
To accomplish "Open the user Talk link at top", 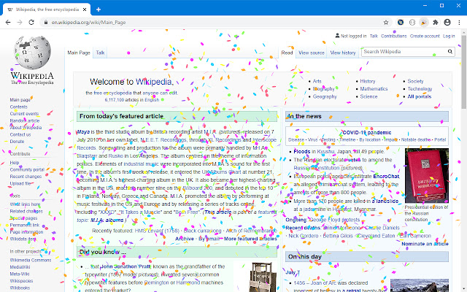I will (374, 36).
